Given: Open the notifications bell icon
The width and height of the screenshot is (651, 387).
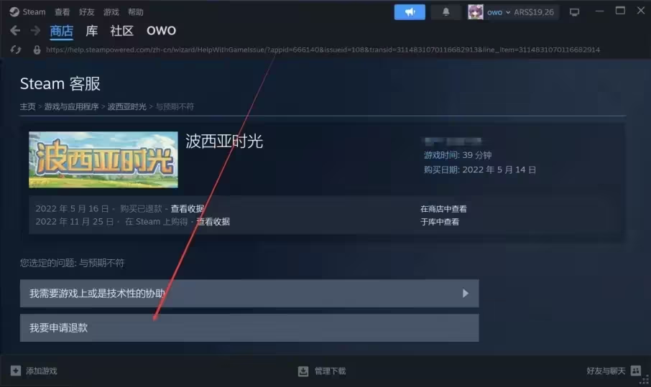Looking at the screenshot, I should pyautogui.click(x=446, y=12).
